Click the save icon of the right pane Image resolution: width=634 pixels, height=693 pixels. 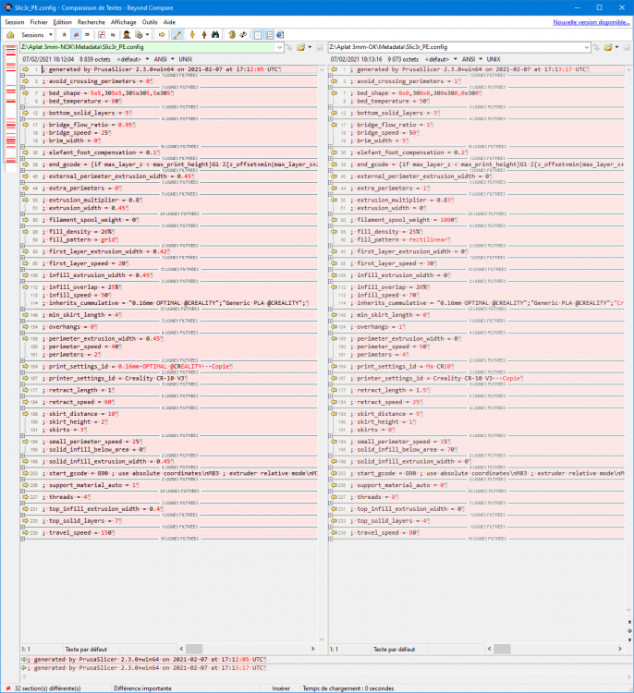[x=627, y=47]
